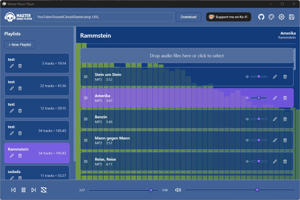Click the playlists sidebar scrollbar
300x200 pixels.
(x=75, y=95)
